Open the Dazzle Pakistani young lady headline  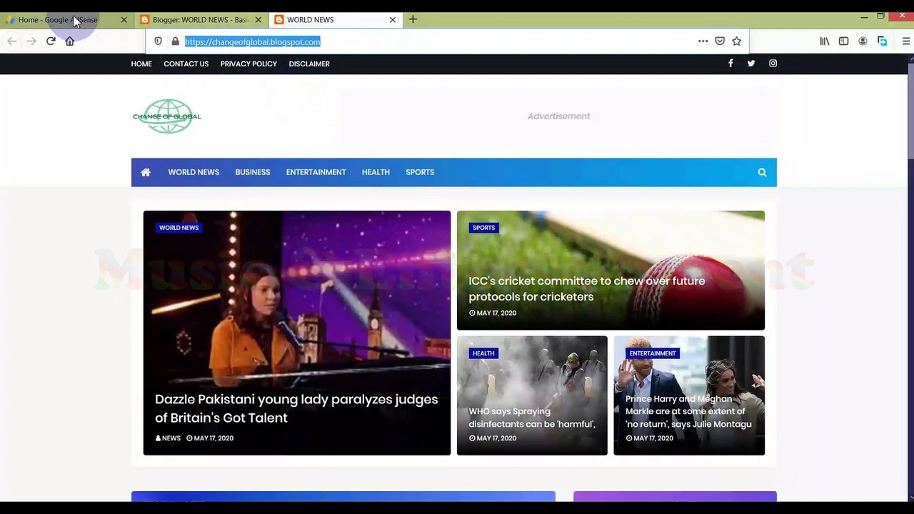296,408
